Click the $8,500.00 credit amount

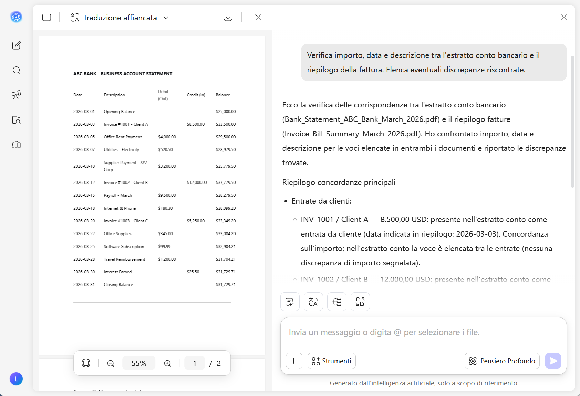pos(196,124)
